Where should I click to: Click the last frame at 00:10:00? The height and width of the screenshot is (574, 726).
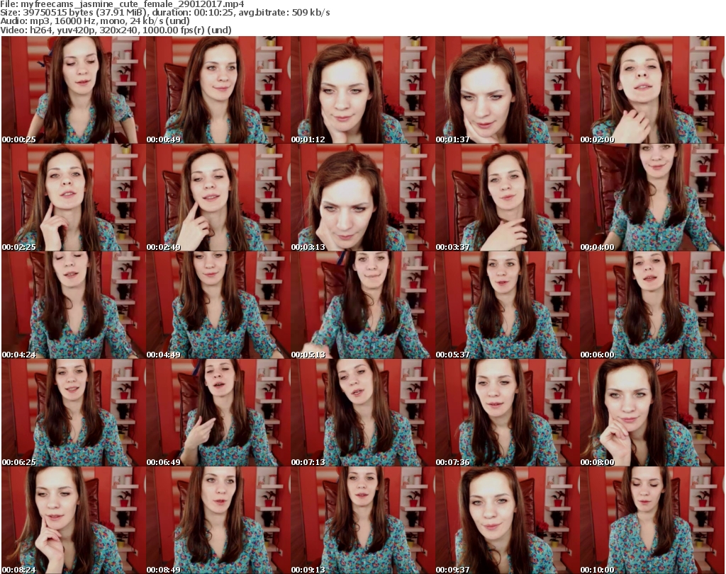(x=652, y=520)
